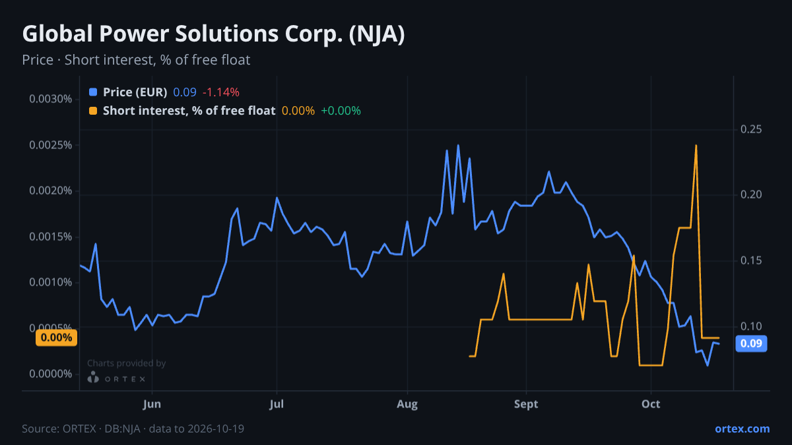Click the orange 0.00% axis value badge
Screen dimensions: 792x445
[x=56, y=338]
